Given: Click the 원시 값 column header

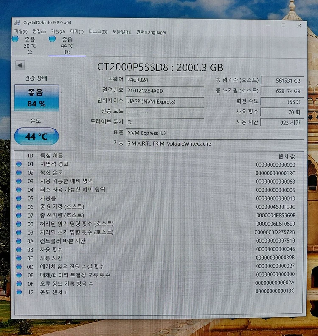Looking at the screenshot, I should (287, 156).
